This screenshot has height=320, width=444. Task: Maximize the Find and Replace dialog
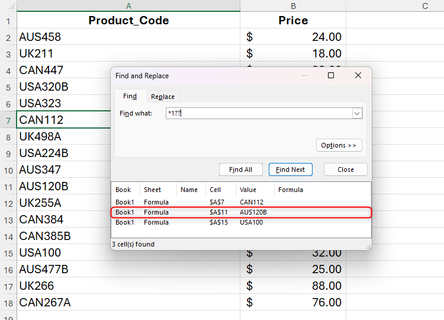click(331, 76)
